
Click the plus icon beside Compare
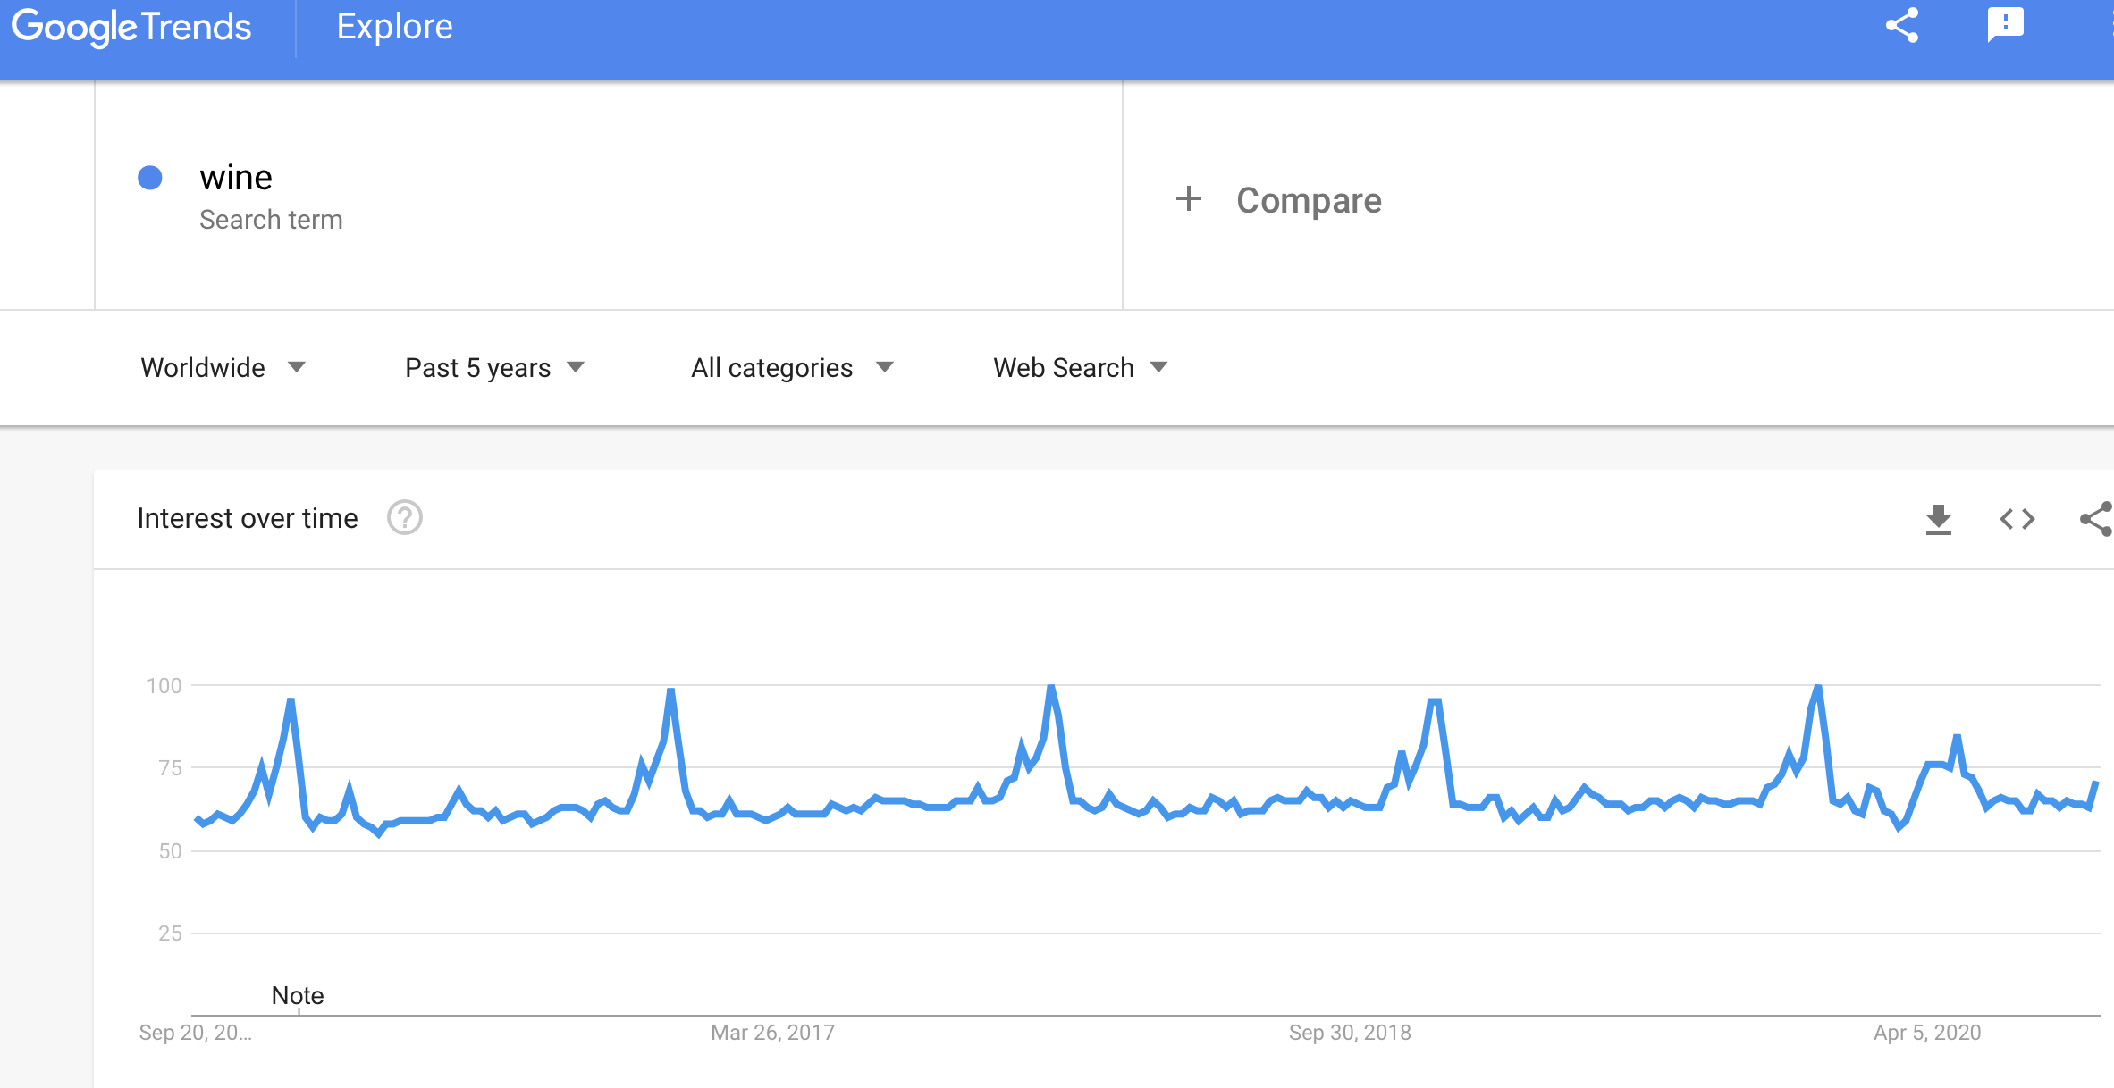[1188, 198]
